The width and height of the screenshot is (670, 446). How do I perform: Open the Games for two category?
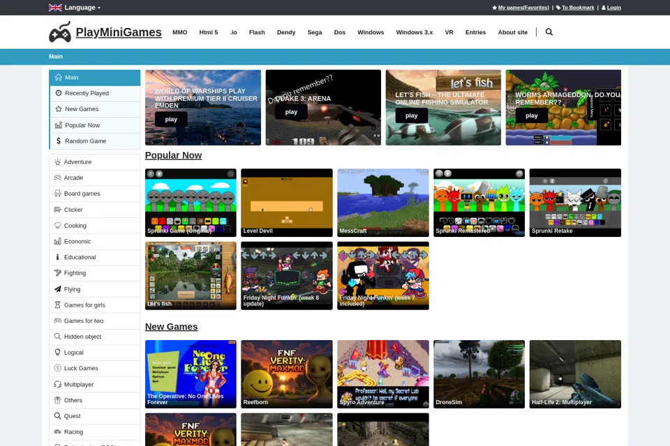point(94,321)
